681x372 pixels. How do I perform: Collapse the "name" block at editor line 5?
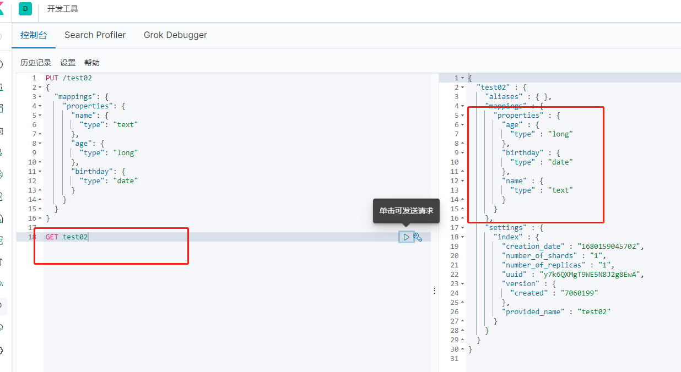pyautogui.click(x=40, y=116)
